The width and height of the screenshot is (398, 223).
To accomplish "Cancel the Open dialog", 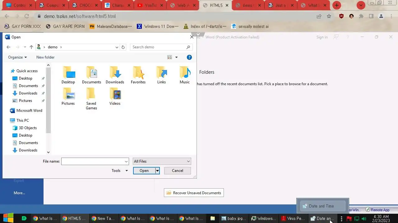I will click(x=178, y=171).
